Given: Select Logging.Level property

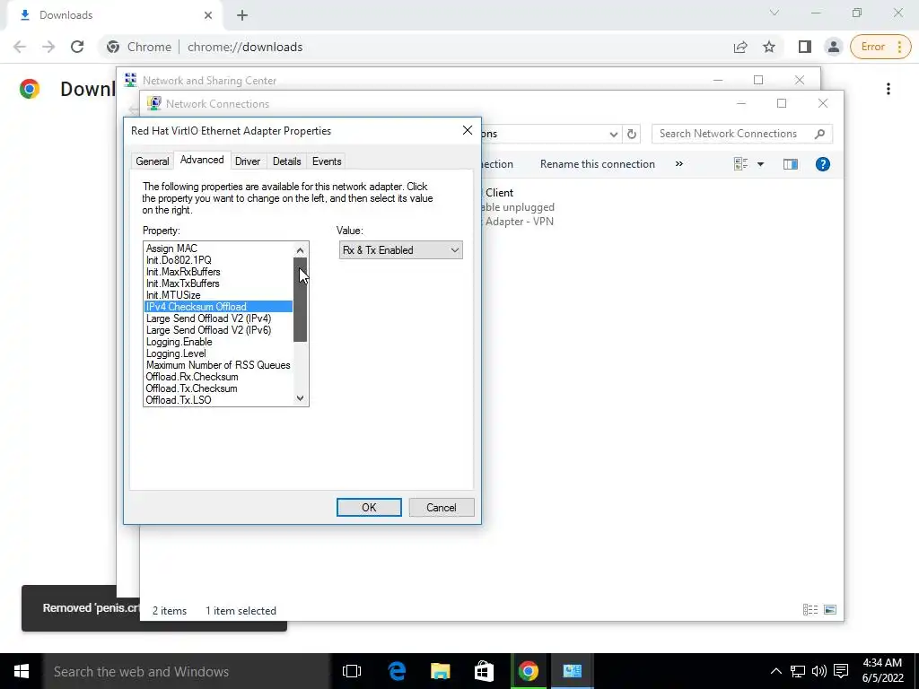Looking at the screenshot, I should 218,353.
